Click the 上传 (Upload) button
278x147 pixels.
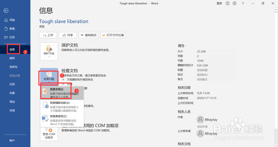pos(48,35)
